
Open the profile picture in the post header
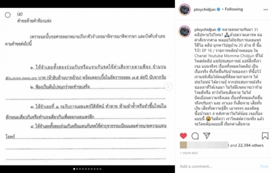(185, 9)
